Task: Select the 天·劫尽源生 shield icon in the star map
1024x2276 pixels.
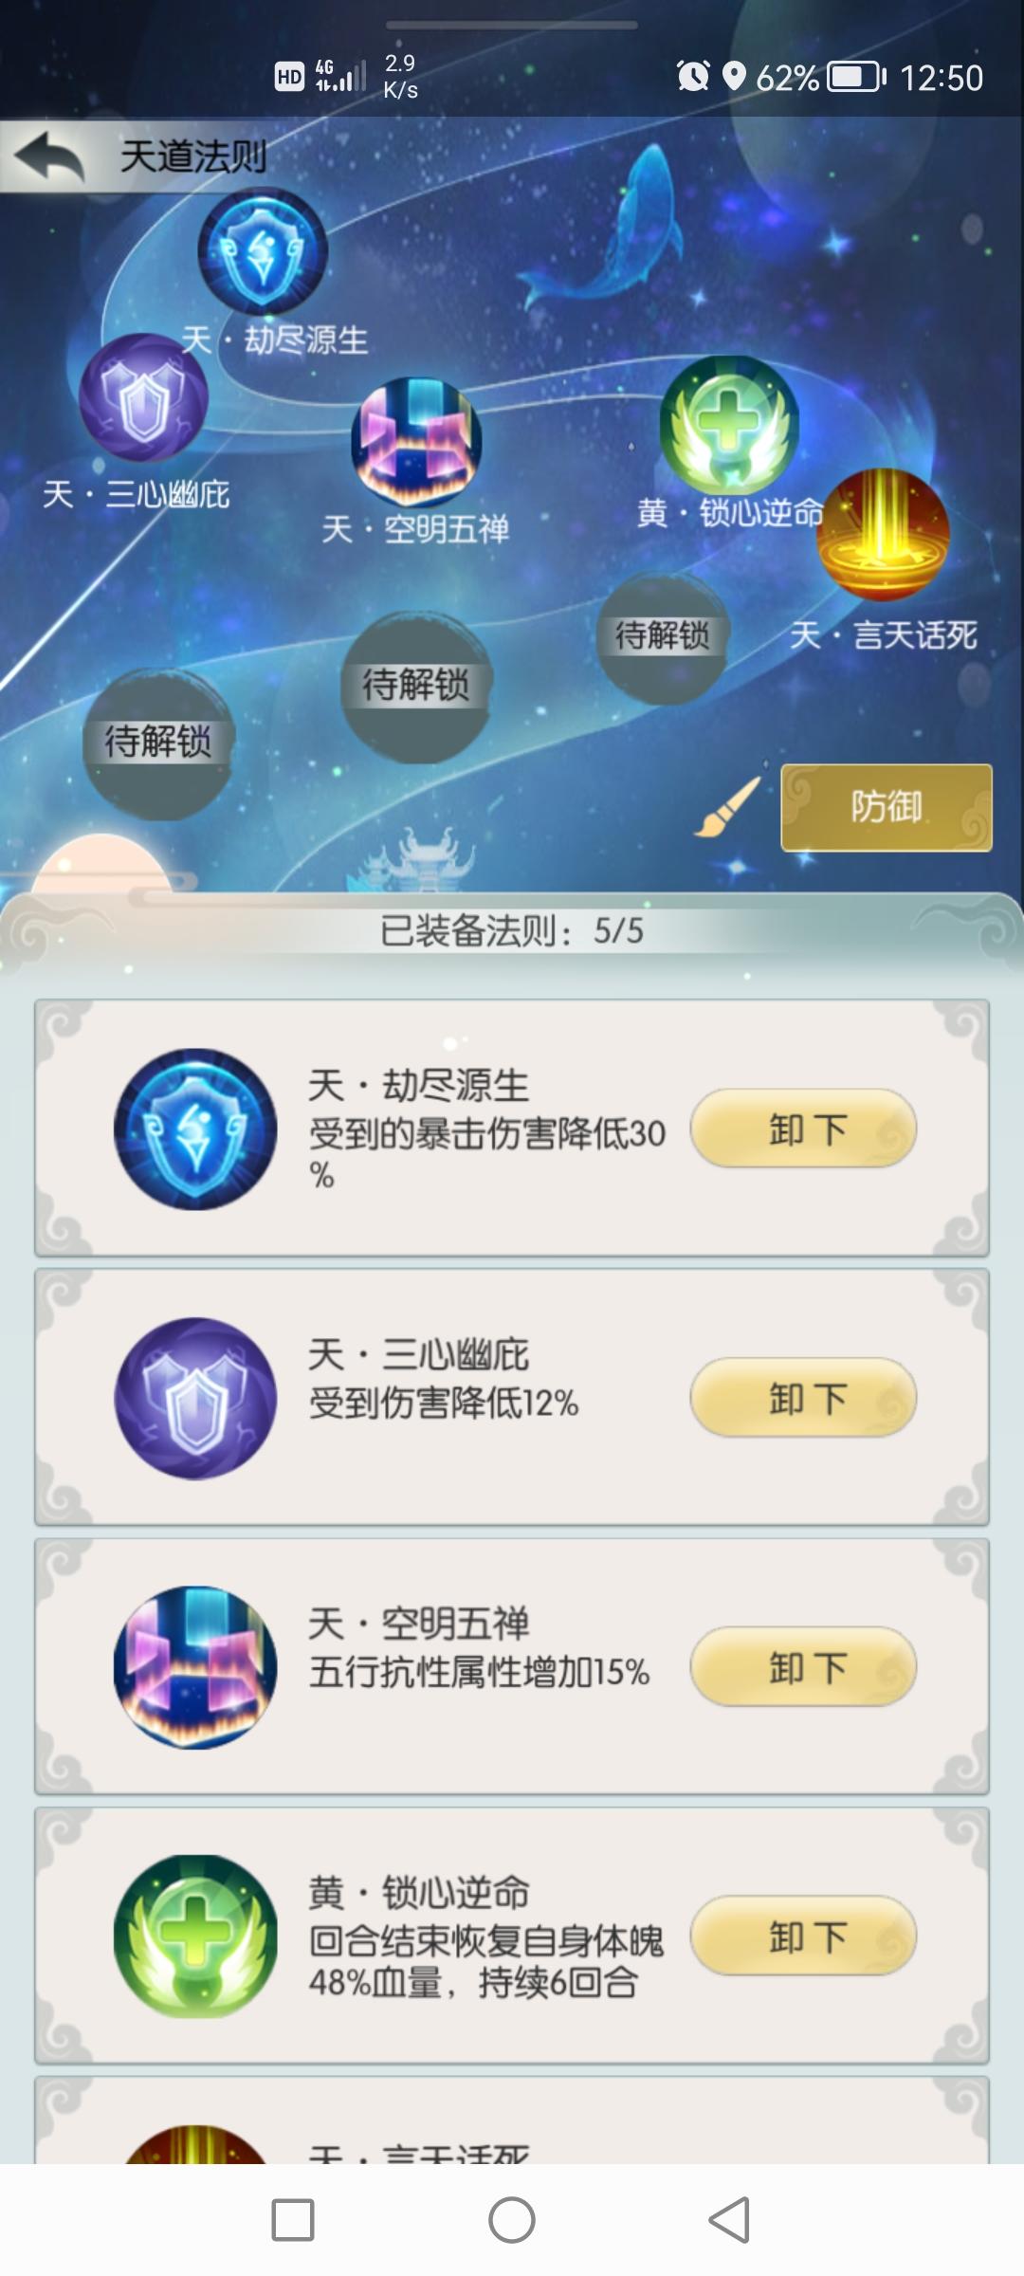Action: [263, 251]
